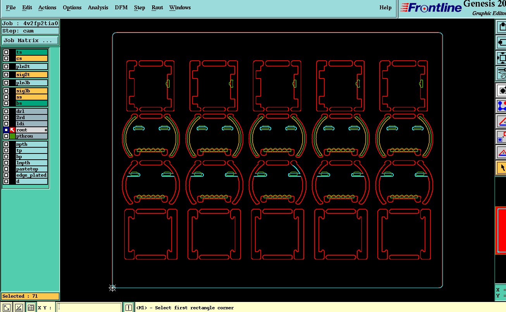Open the brush and palette color tool

pos(502,73)
